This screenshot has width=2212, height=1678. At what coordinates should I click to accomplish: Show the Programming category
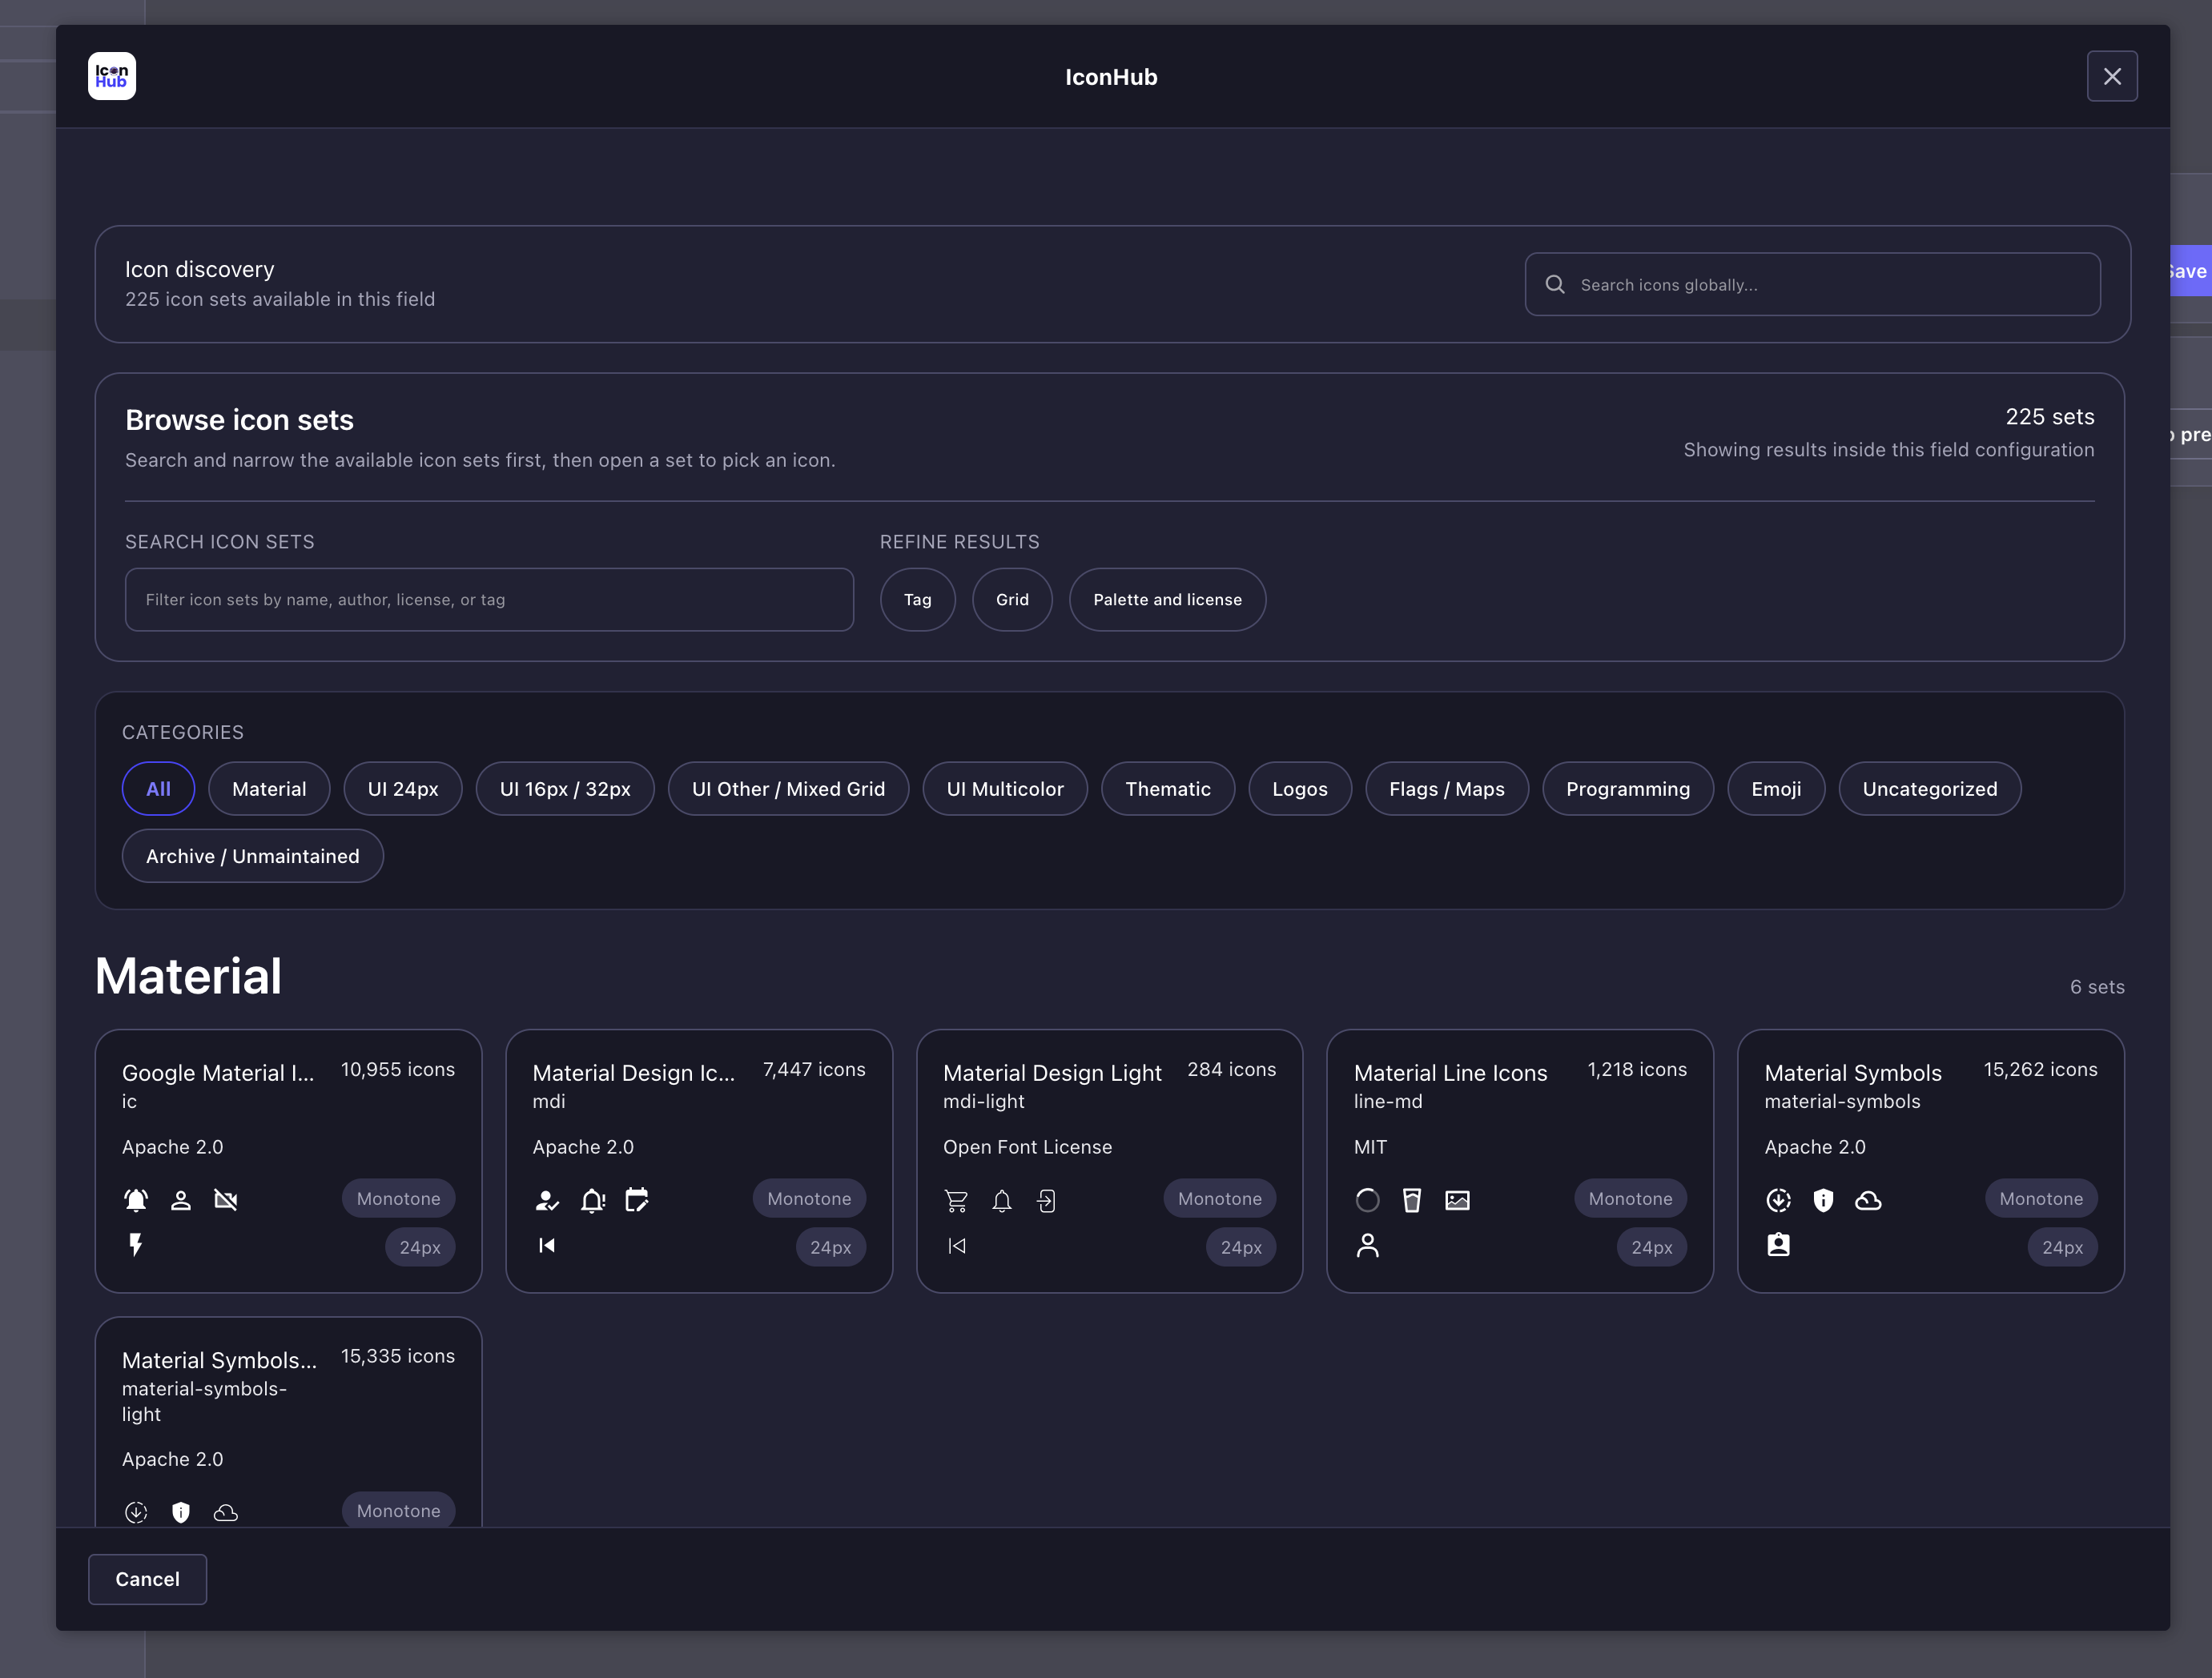click(x=1628, y=789)
